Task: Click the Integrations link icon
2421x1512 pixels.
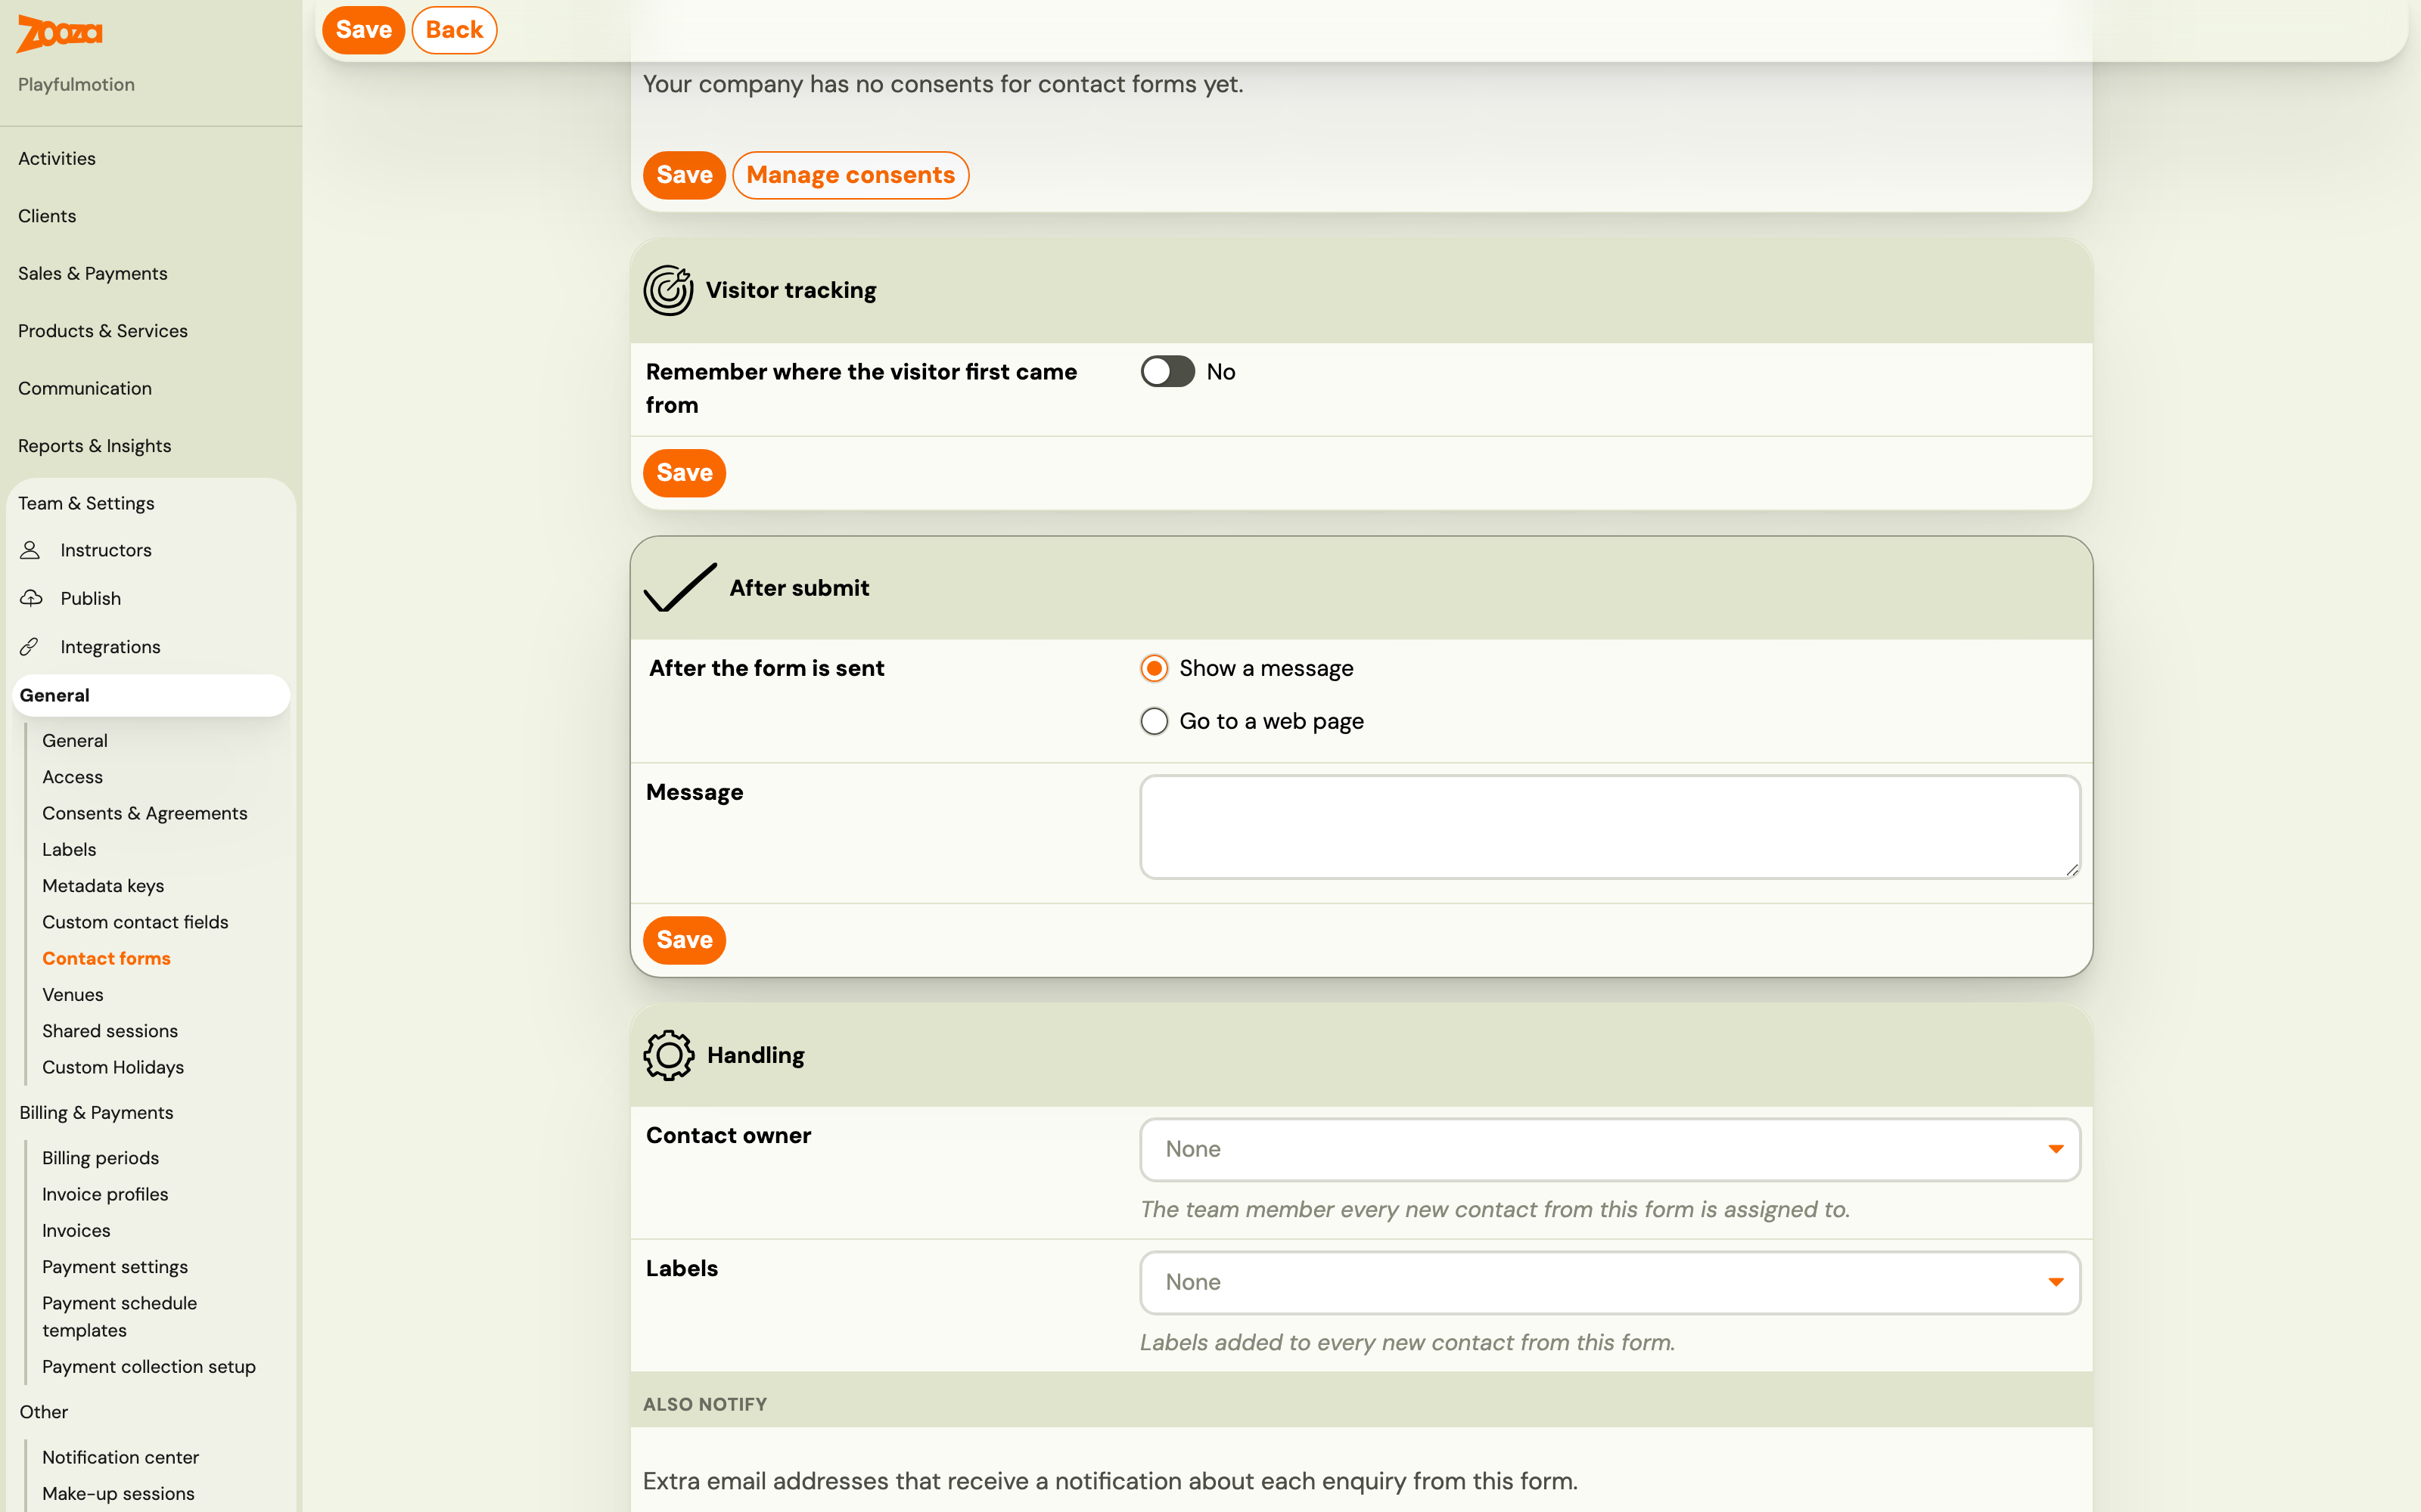Action: click(x=30, y=647)
